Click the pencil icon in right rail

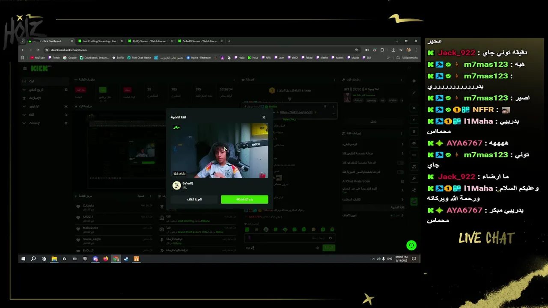[x=414, y=92]
